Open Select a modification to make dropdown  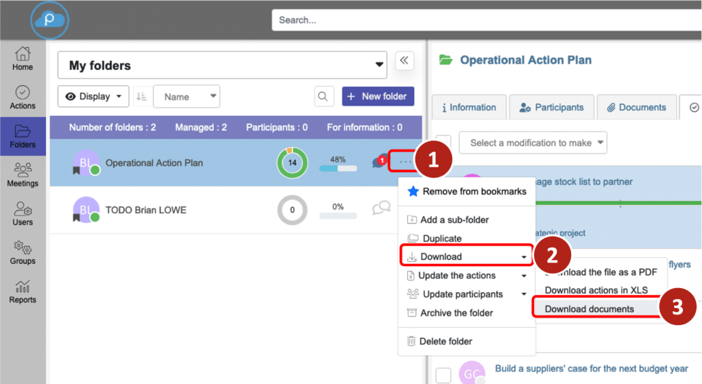pos(533,143)
